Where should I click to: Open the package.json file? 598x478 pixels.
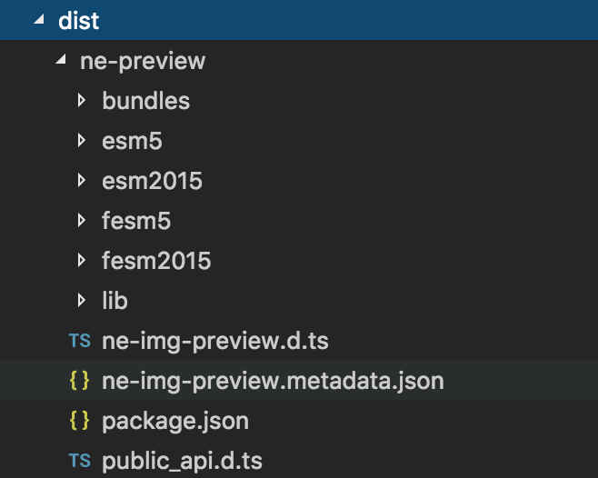(x=175, y=421)
